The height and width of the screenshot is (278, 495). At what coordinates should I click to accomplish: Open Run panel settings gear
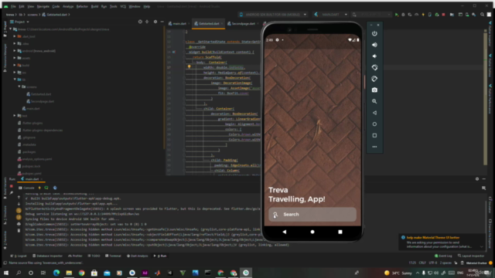[477, 179]
